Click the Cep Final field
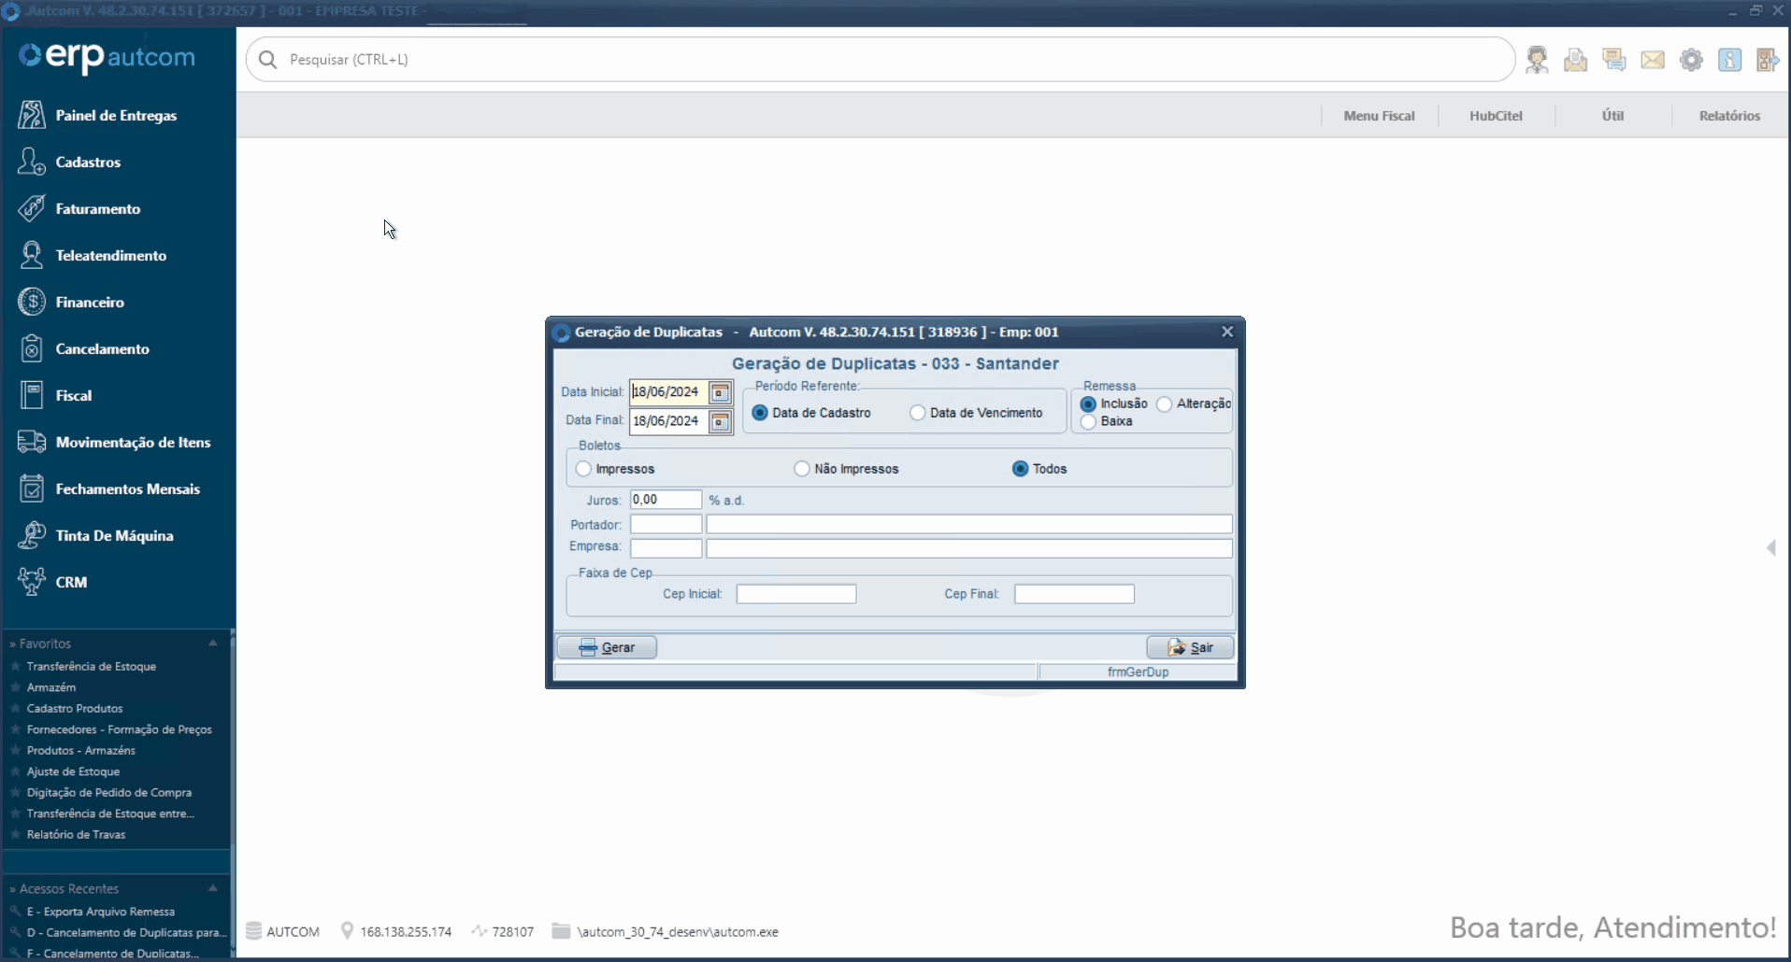Image resolution: width=1791 pixels, height=962 pixels. (x=1074, y=594)
